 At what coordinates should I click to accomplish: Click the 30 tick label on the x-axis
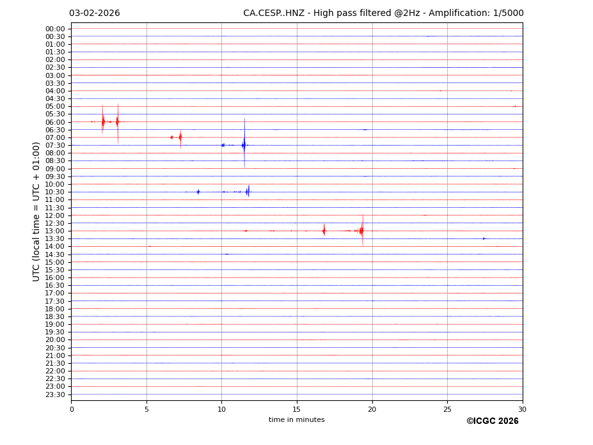[522, 409]
